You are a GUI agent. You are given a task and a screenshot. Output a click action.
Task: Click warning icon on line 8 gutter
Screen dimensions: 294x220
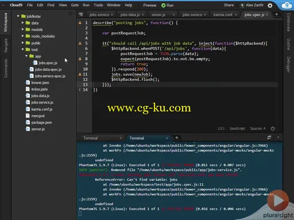pos(80,59)
